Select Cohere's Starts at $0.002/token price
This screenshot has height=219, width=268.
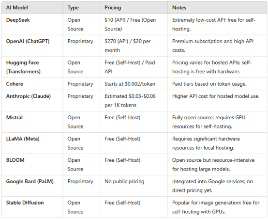point(130,84)
